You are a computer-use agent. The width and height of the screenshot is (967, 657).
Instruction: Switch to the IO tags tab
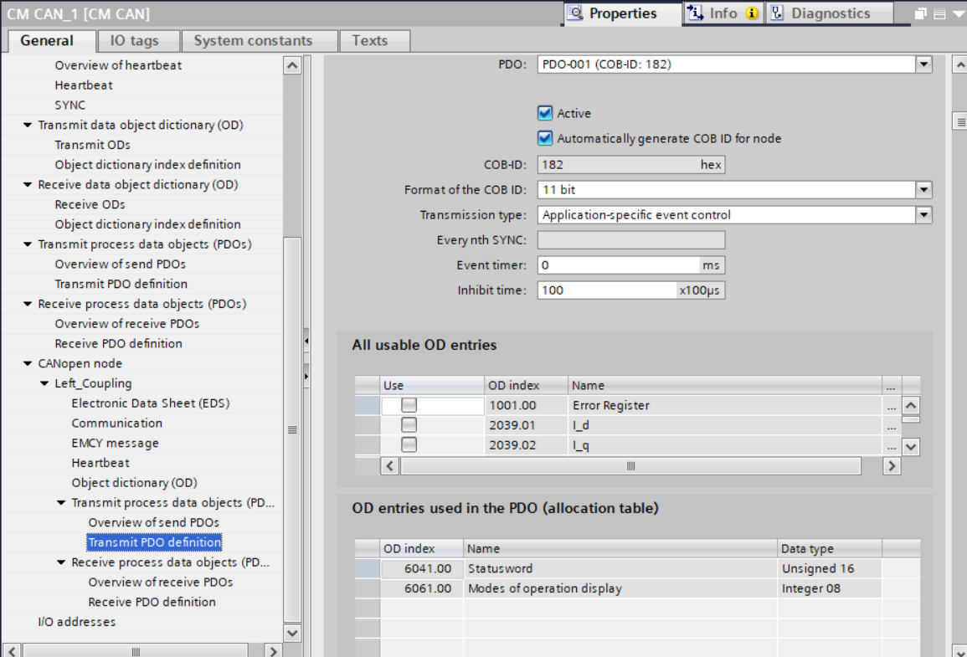point(134,41)
